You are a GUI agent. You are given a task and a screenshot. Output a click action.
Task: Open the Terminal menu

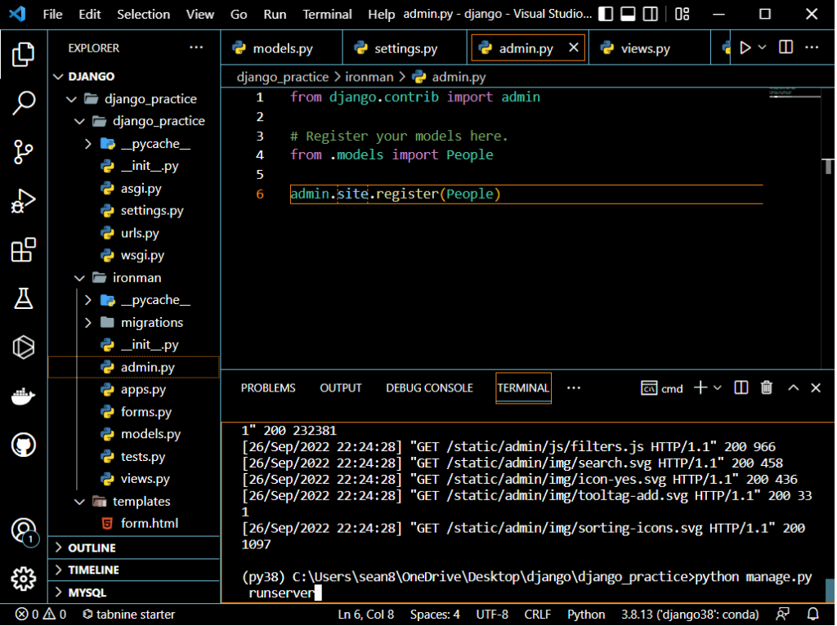[x=327, y=15]
